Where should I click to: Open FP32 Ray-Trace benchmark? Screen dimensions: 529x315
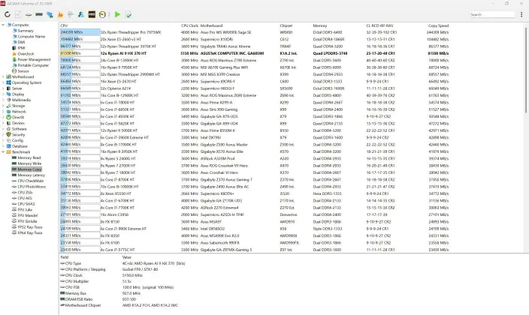pyautogui.click(x=30, y=227)
